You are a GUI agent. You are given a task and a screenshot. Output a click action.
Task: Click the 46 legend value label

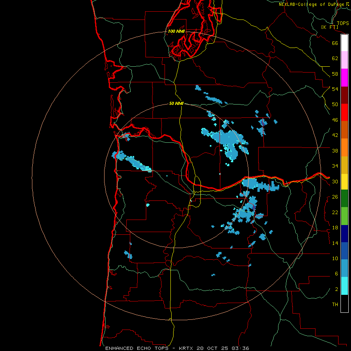pyautogui.click(x=335, y=120)
